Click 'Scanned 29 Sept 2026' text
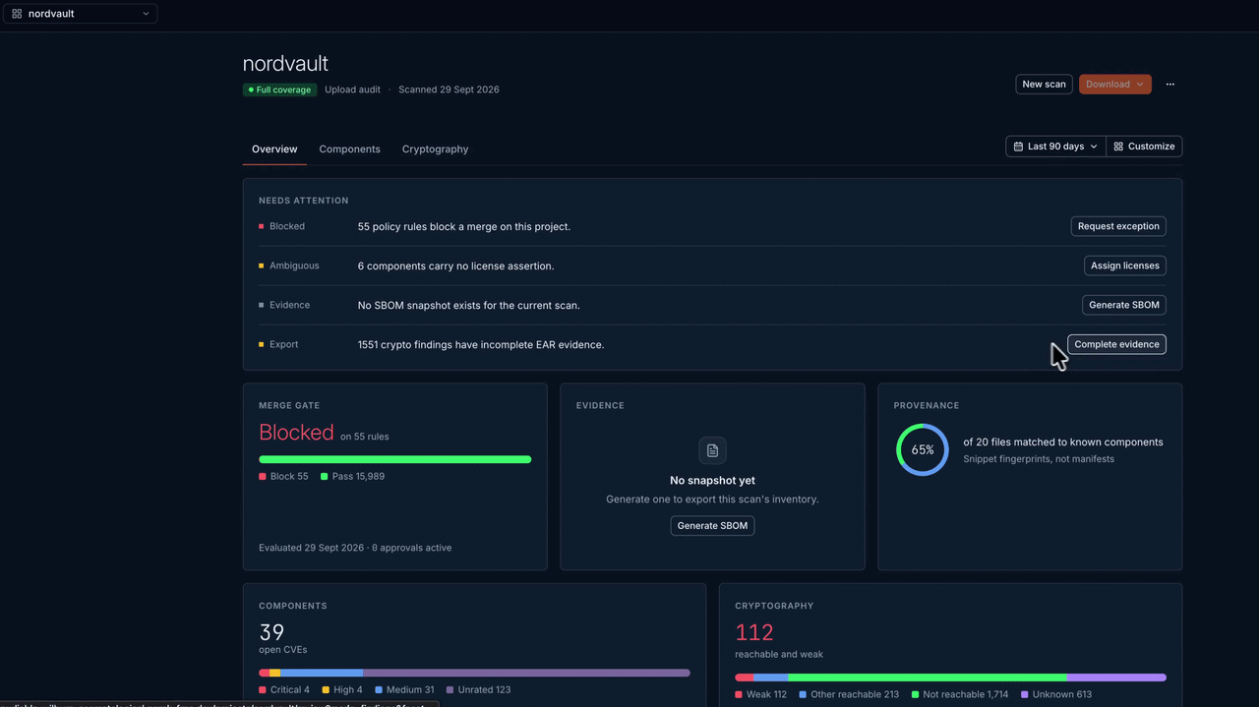Screen dimensions: 1259x707 tap(449, 89)
